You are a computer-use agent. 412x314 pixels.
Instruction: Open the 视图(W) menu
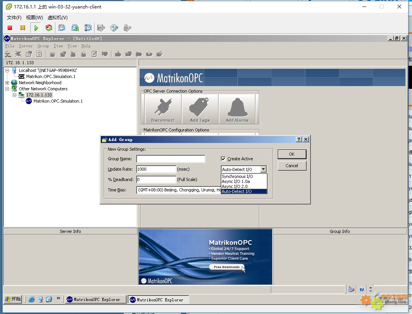[34, 18]
